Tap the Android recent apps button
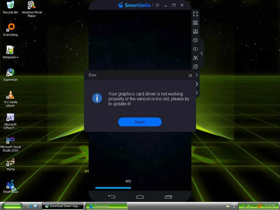This screenshot has width=280, height=210. 168,197
